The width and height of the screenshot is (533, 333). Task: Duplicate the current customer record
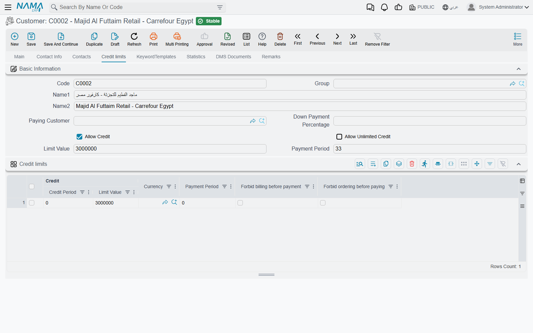pos(94,39)
